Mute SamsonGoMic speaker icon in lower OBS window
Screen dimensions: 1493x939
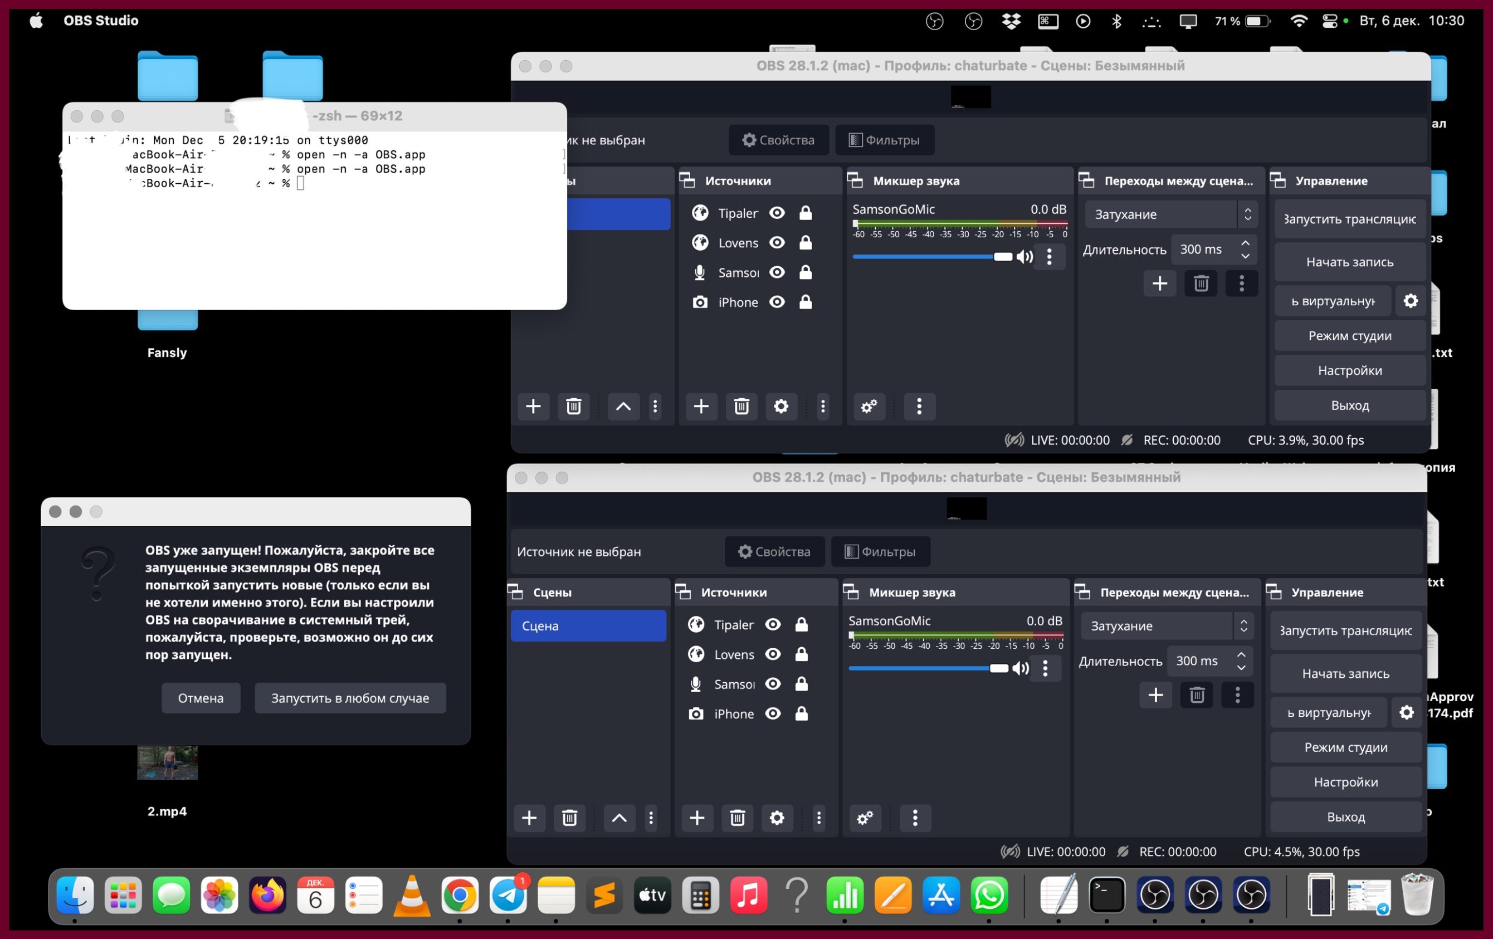click(1020, 668)
